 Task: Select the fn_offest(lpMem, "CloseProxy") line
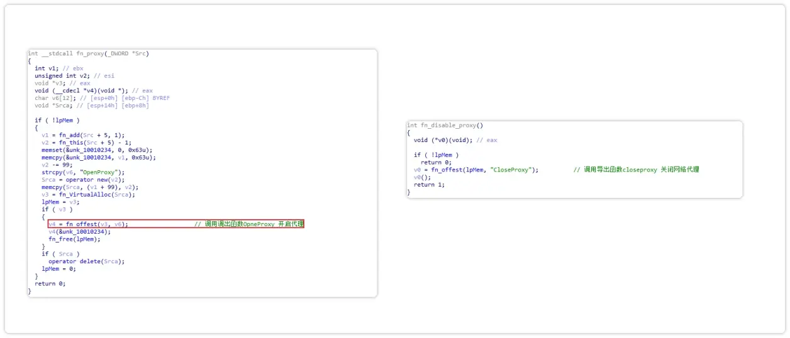point(476,170)
